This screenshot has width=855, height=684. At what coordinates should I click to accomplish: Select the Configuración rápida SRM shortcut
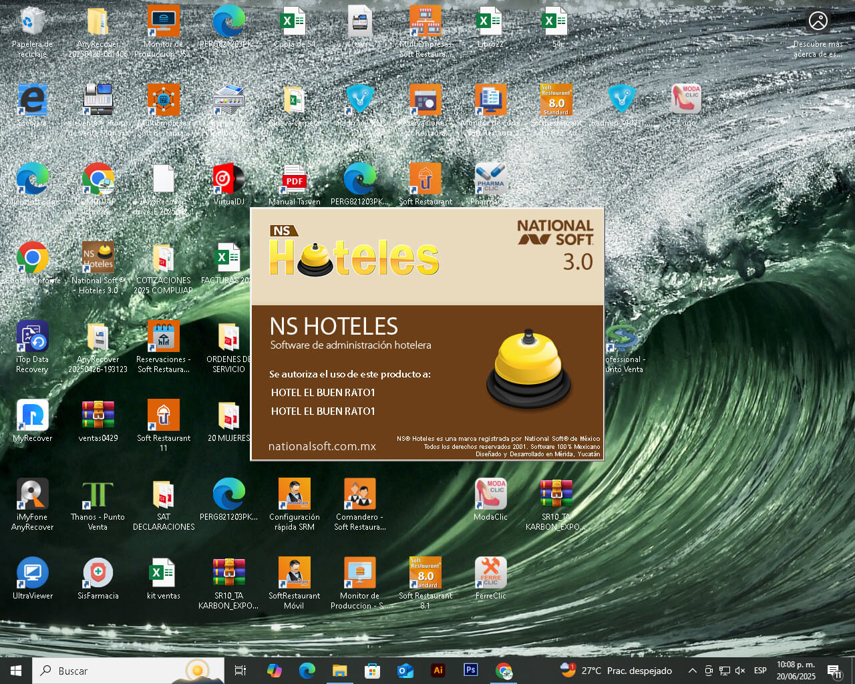pyautogui.click(x=294, y=504)
